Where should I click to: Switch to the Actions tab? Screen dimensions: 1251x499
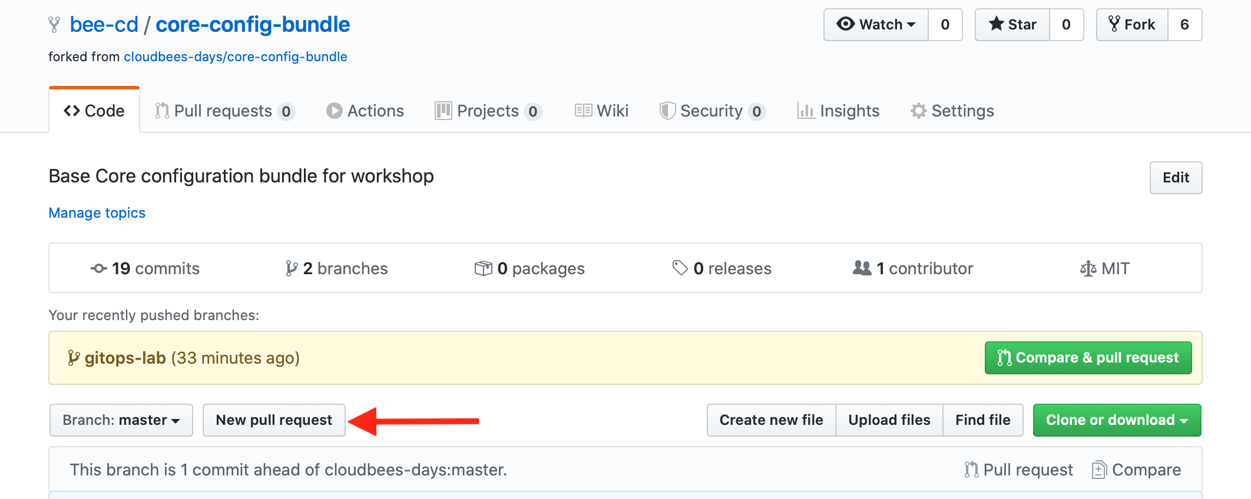(365, 111)
